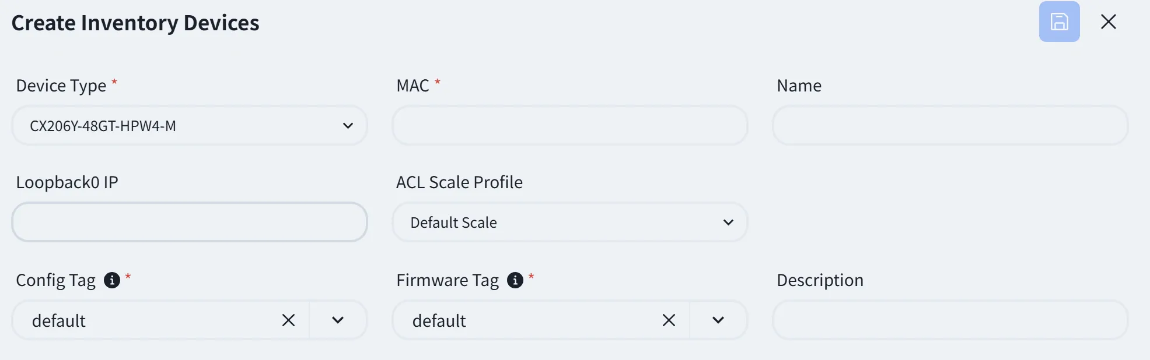Expand the ACL Scale Profile dropdown
This screenshot has width=1150, height=360.
pos(570,222)
